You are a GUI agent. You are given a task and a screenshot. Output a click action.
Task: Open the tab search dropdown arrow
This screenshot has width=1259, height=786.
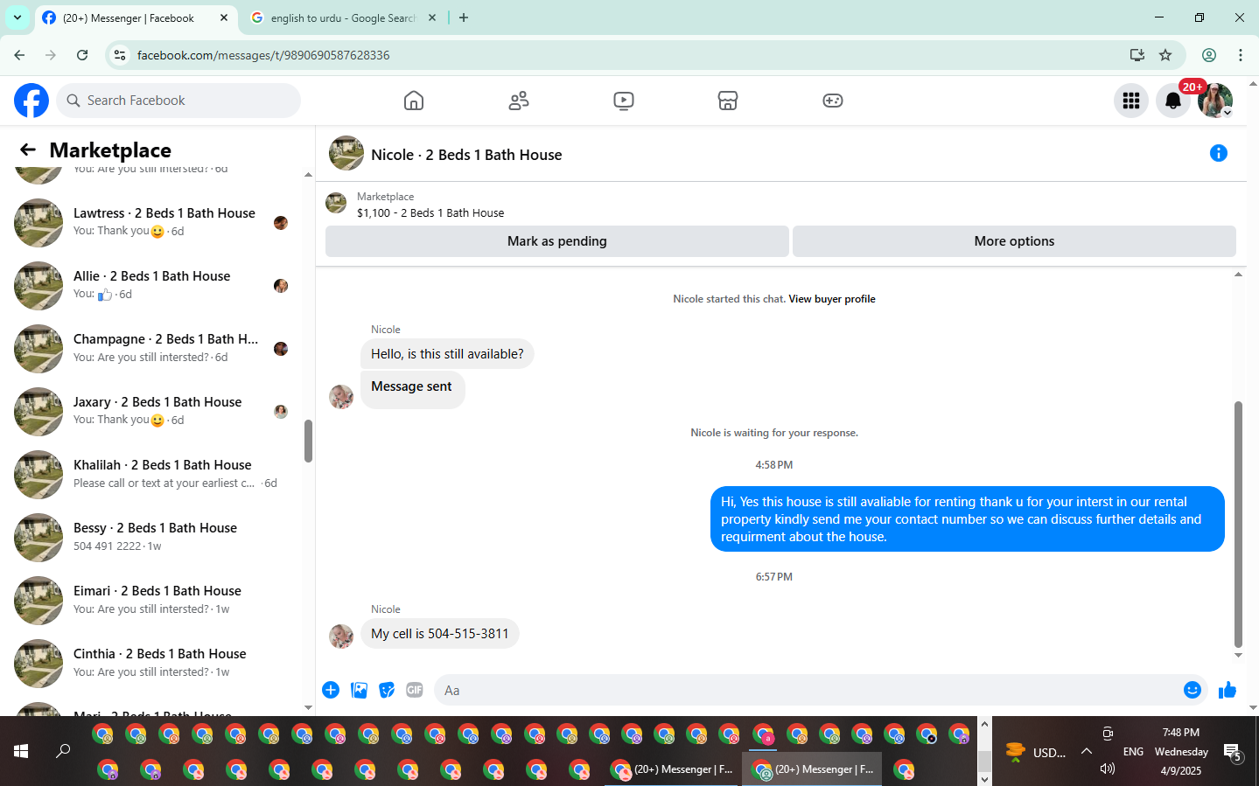pos(17,18)
